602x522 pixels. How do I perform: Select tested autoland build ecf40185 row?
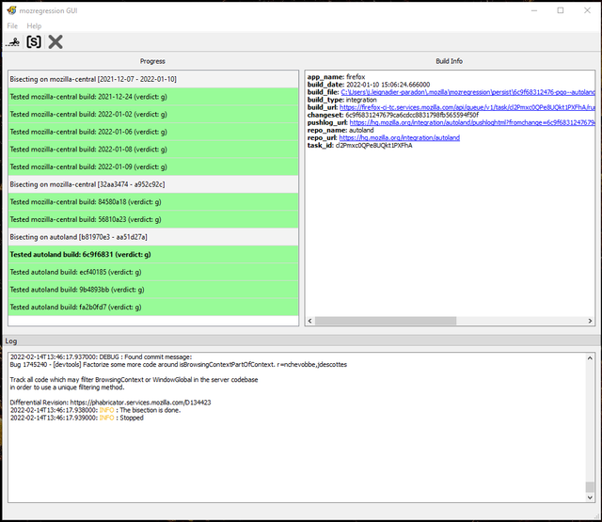click(x=153, y=272)
